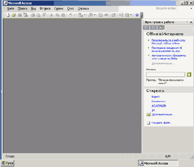Expand the Analyze dropdown arrow

[95, 15]
